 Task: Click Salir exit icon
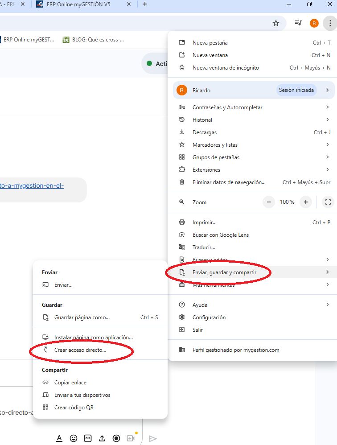pyautogui.click(x=182, y=330)
